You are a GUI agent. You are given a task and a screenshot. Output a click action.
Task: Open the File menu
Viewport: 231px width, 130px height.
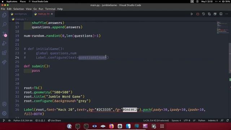tap(3, 9)
